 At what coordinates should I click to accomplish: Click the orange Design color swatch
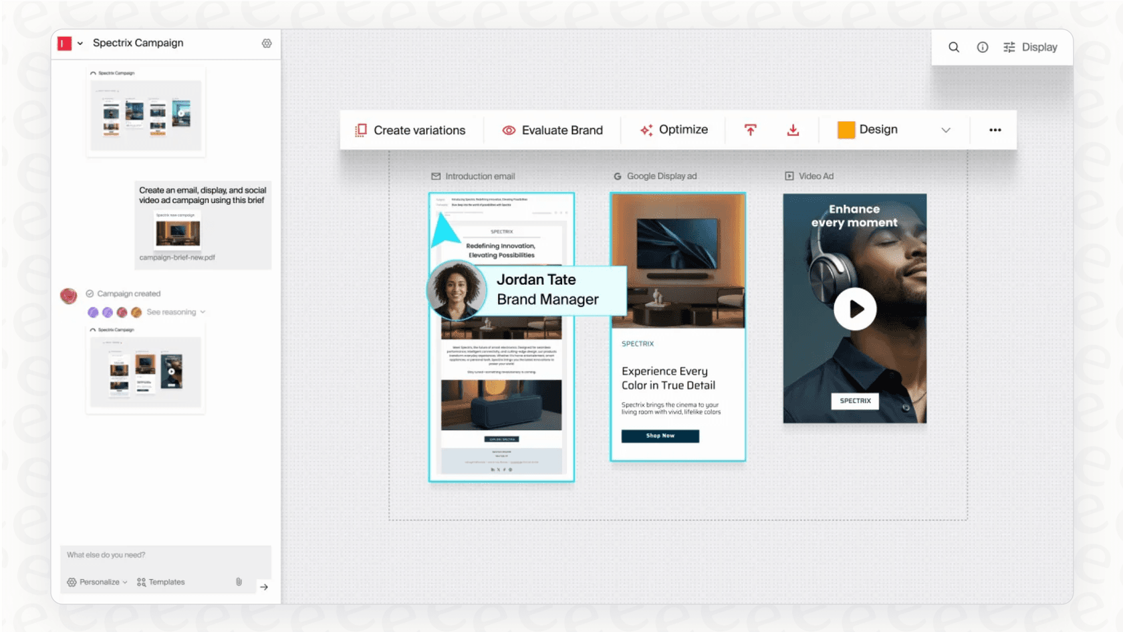tap(846, 129)
